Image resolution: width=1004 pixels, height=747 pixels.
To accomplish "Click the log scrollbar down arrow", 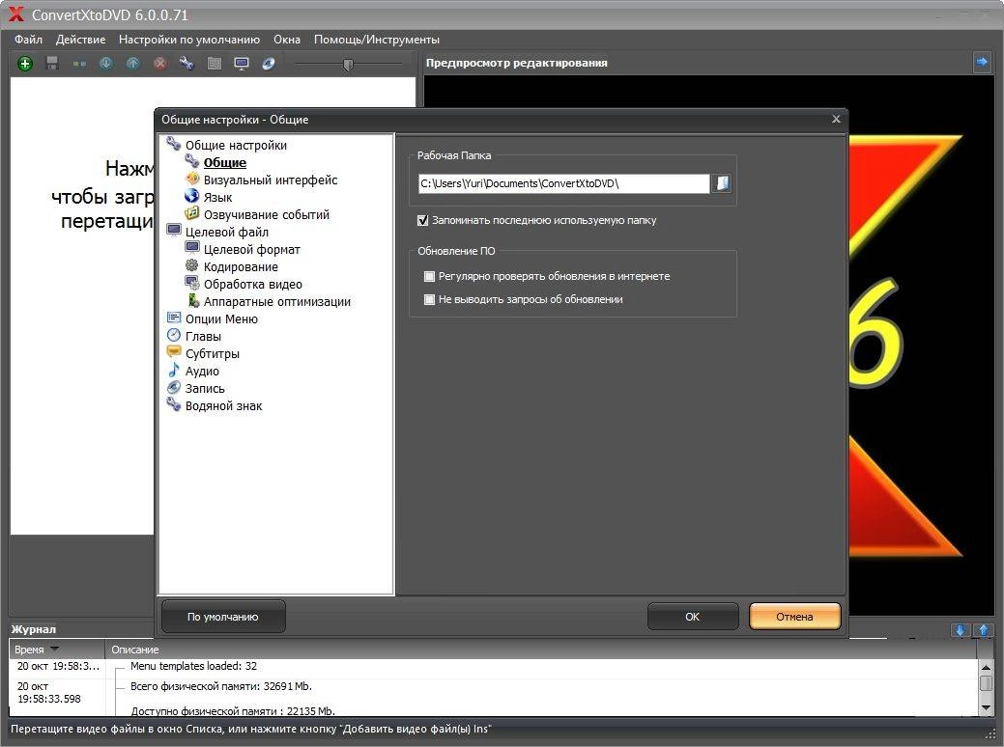I will 986,708.
